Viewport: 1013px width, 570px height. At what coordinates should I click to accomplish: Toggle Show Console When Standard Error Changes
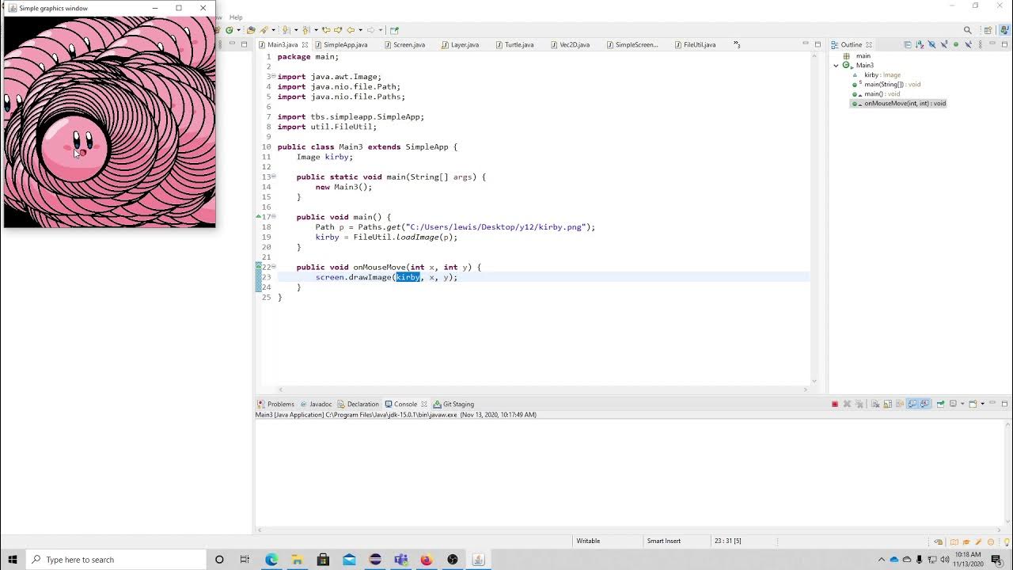point(924,404)
